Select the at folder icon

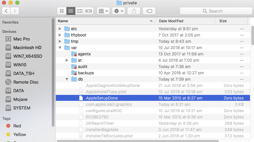[x=74, y=60]
